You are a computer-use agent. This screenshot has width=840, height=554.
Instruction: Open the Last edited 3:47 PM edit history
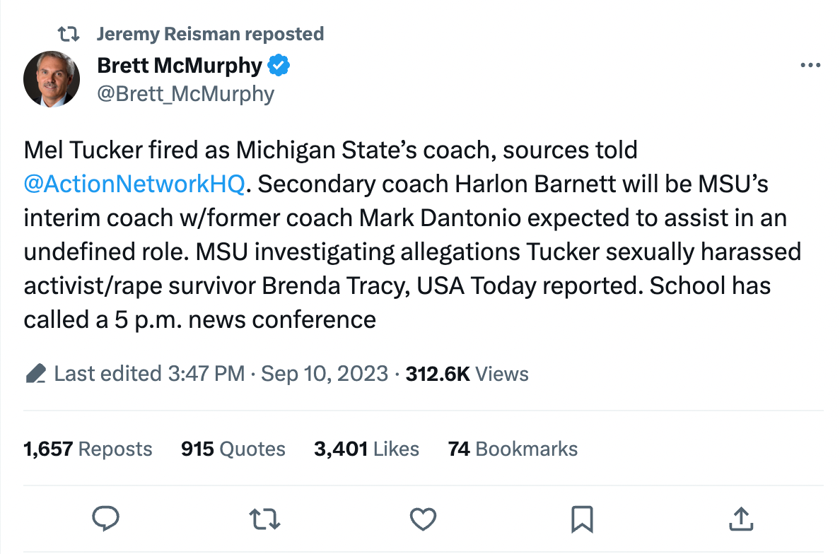click(x=150, y=373)
